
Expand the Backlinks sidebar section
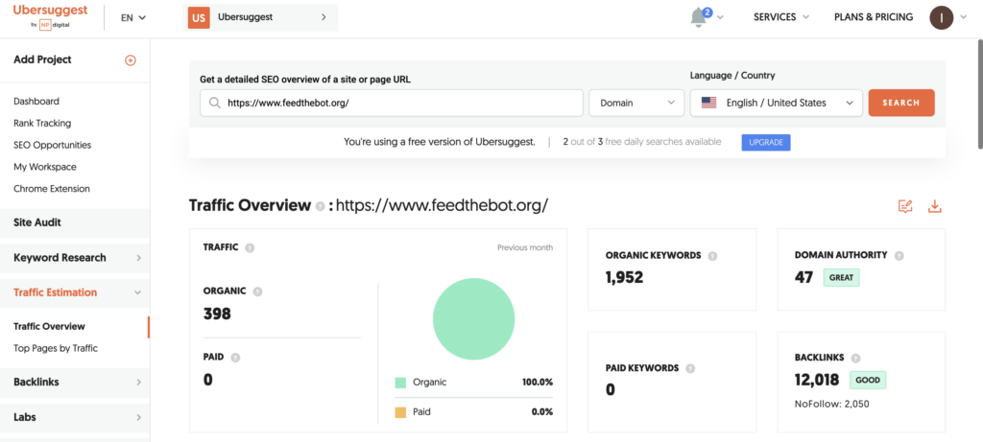click(x=75, y=382)
